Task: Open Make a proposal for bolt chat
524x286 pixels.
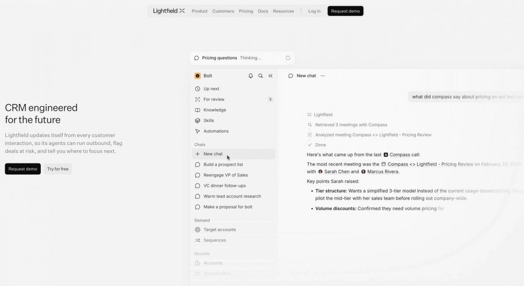Action: coord(233,207)
